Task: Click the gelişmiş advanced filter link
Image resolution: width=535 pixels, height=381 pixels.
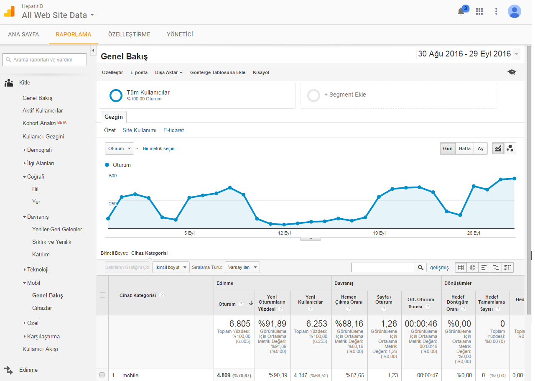Action: 439,268
